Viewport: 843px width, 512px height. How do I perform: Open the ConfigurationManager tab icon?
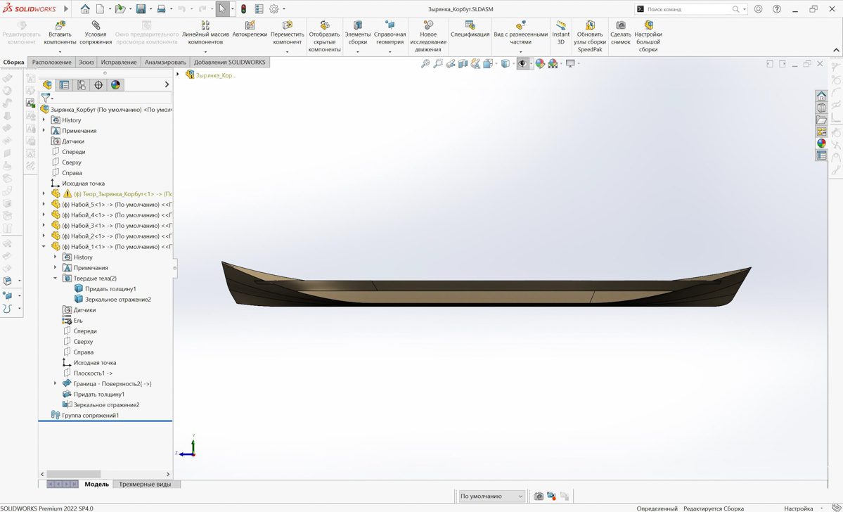point(82,85)
